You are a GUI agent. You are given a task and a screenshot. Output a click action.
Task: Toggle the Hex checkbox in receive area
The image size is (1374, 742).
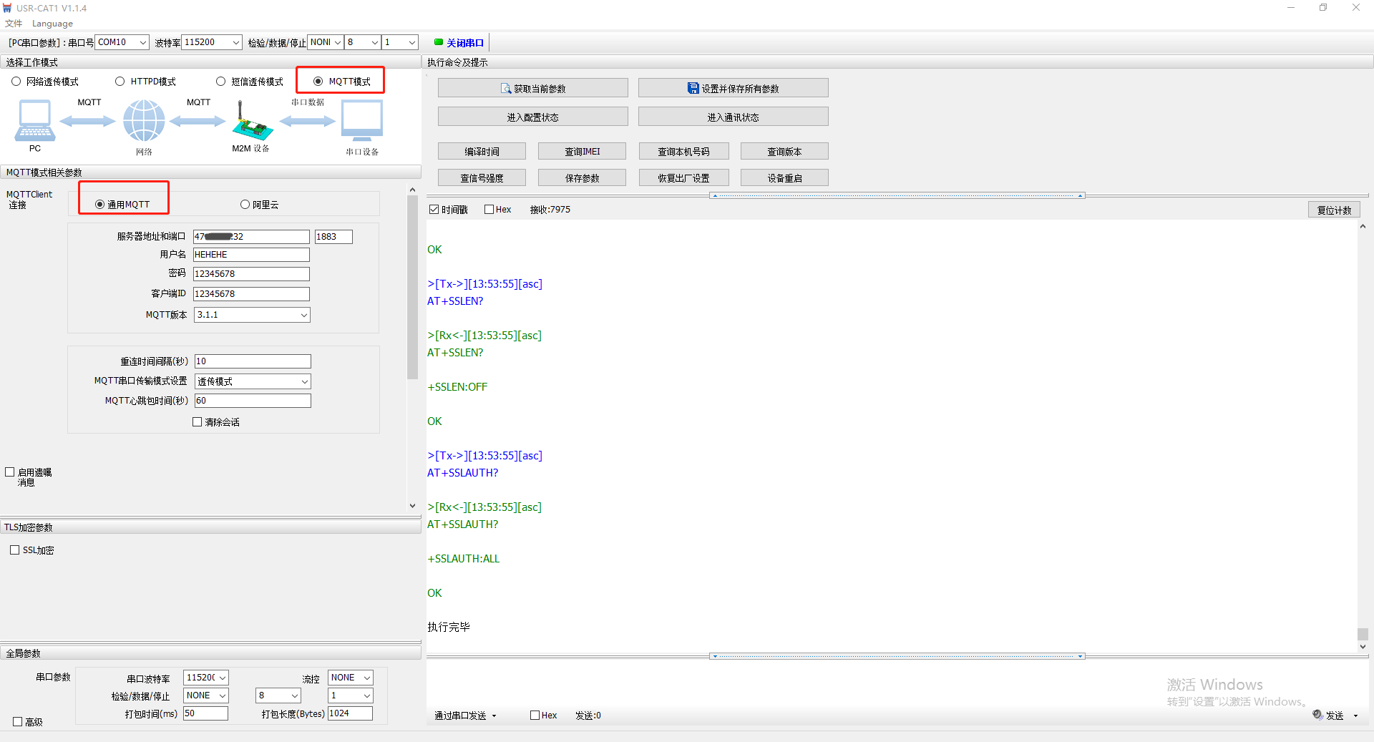(x=489, y=210)
